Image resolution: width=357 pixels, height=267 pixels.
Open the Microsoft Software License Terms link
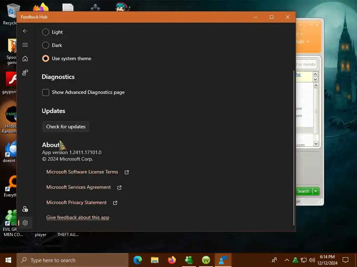(82, 172)
